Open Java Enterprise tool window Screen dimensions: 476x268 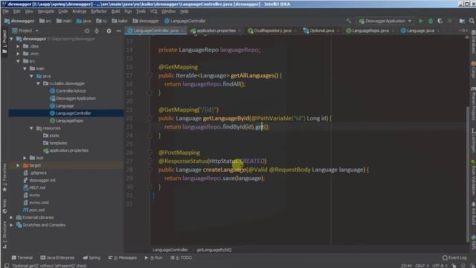pyautogui.click(x=57, y=258)
